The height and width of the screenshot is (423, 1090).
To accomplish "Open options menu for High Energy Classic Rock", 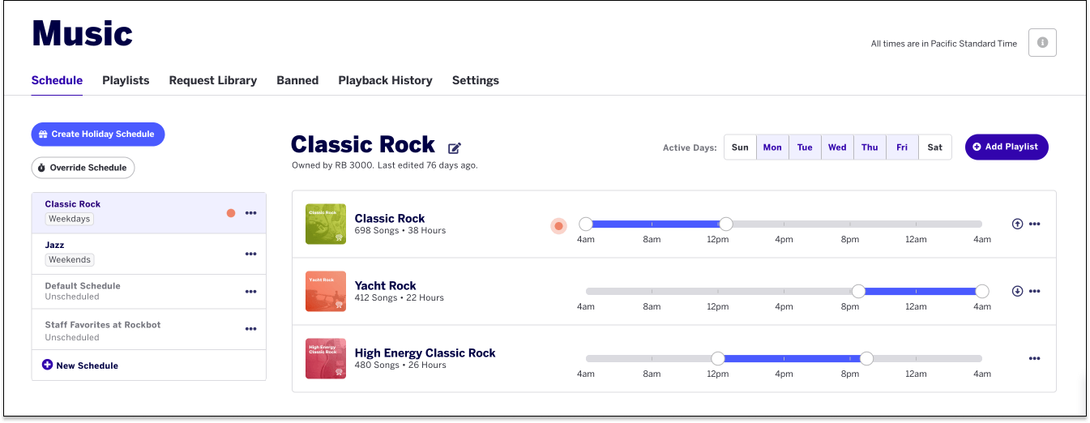I will pos(1035,358).
